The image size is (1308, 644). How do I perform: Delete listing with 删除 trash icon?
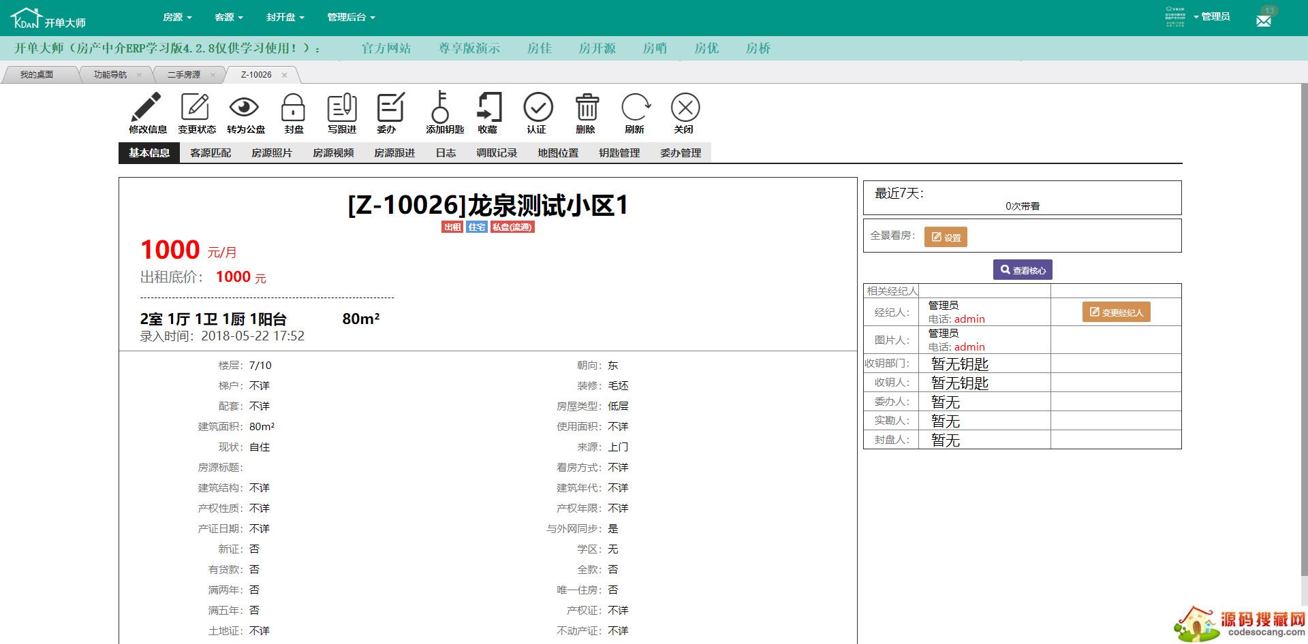(x=587, y=108)
